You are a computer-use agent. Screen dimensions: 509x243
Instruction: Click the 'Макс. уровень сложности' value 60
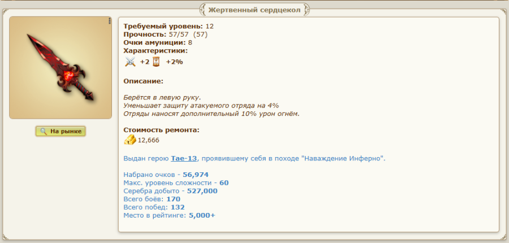(224, 183)
